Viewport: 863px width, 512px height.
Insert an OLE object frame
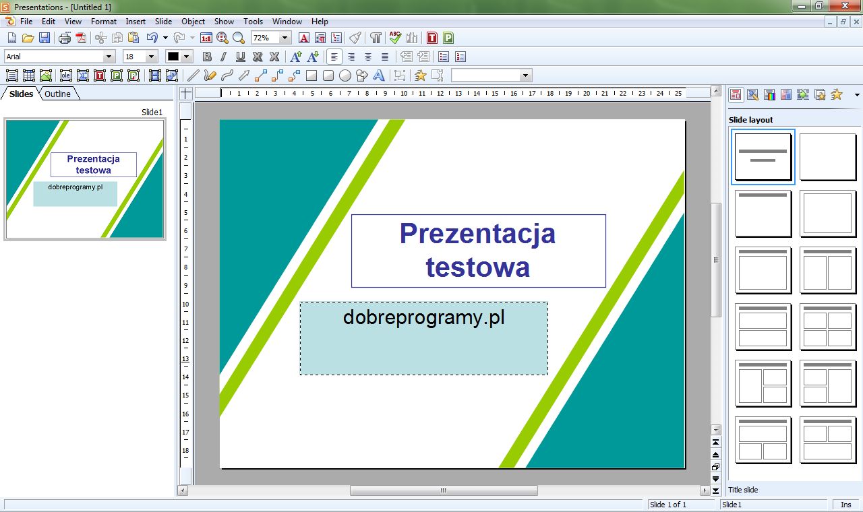coord(65,75)
